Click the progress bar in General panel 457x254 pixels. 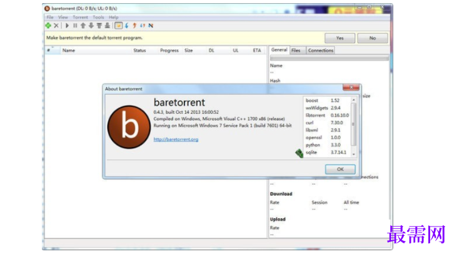click(x=329, y=58)
